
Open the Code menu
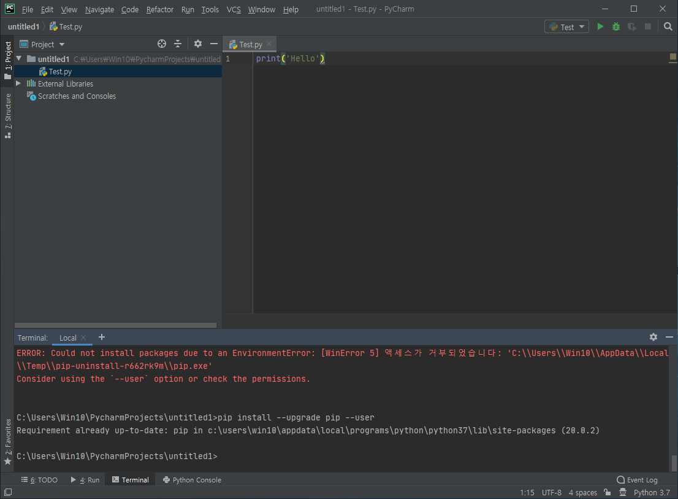(130, 9)
